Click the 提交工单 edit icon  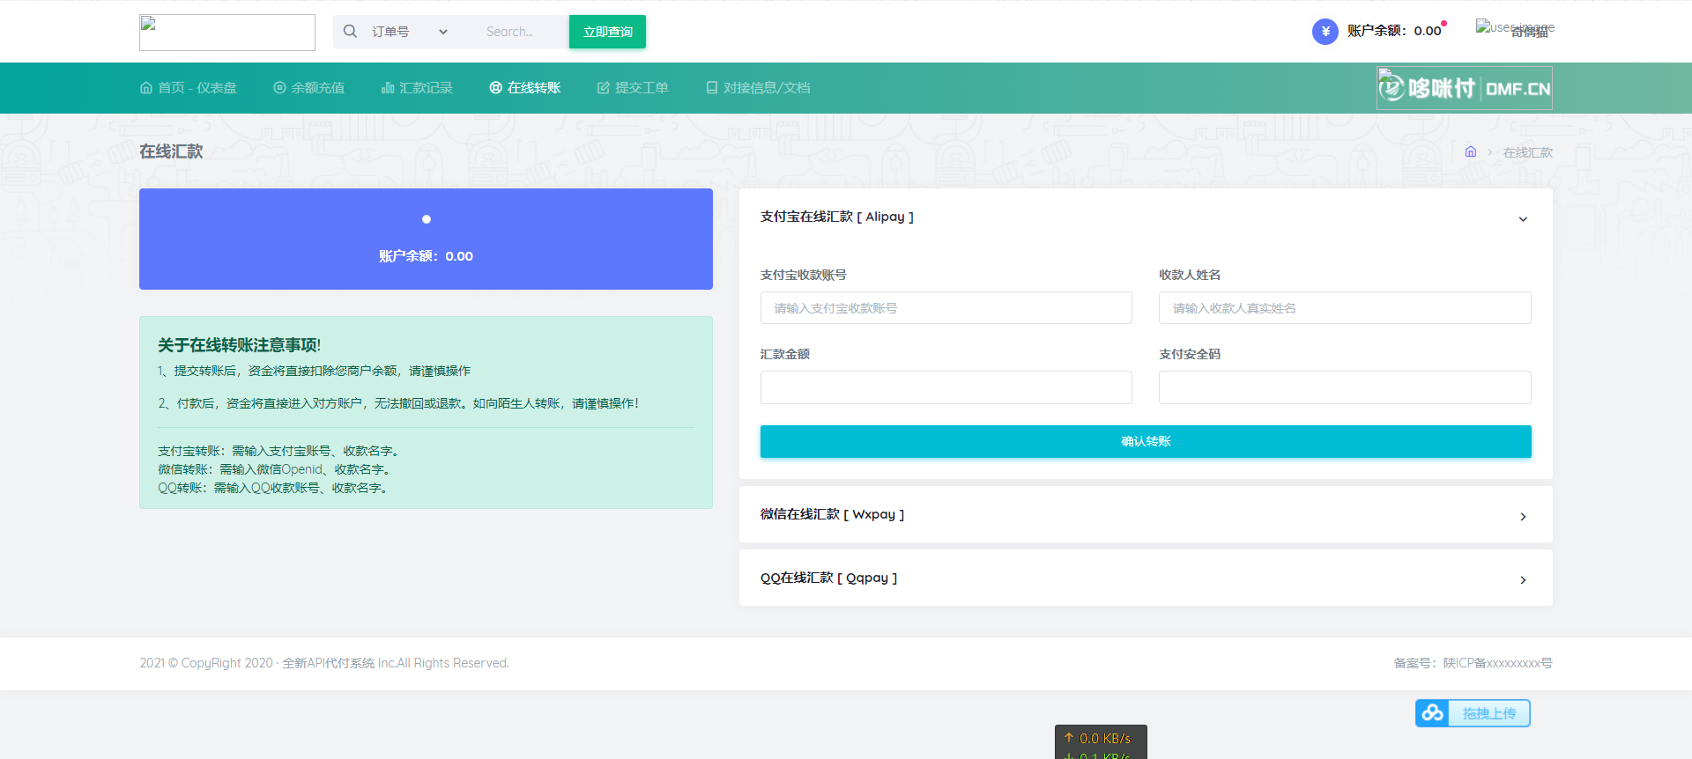coord(604,87)
